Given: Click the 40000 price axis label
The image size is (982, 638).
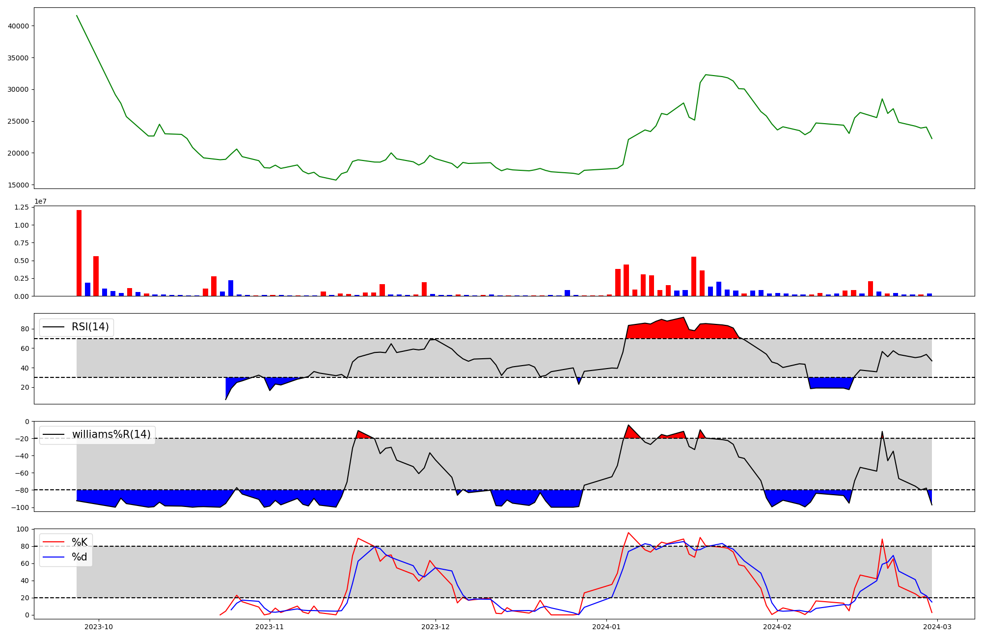Looking at the screenshot, I should coord(19,26).
